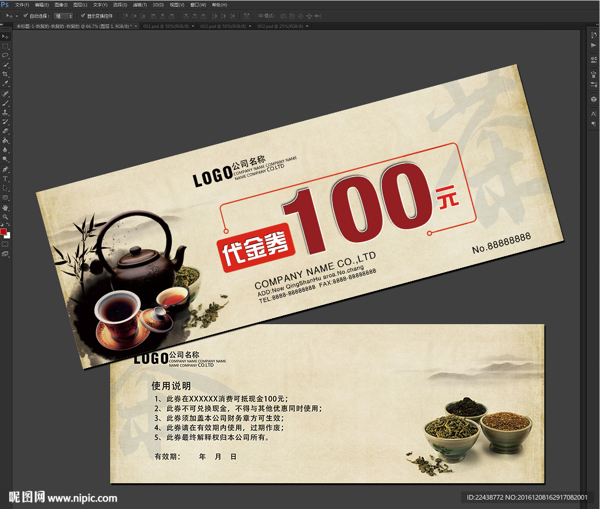Switch to the 002.psd @ 50% tab
600x509 pixels.
pos(223,26)
